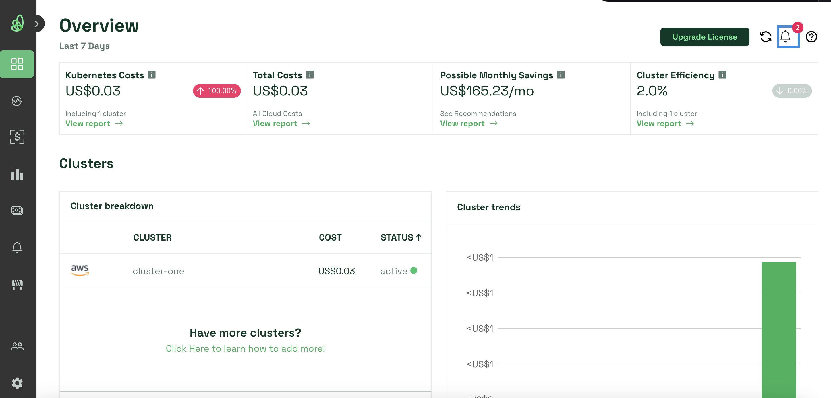Sort by the COST column header
Image resolution: width=831 pixels, height=398 pixels.
tap(330, 237)
